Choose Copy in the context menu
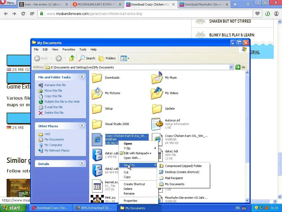This screenshot has height=212, width=282. (127, 177)
